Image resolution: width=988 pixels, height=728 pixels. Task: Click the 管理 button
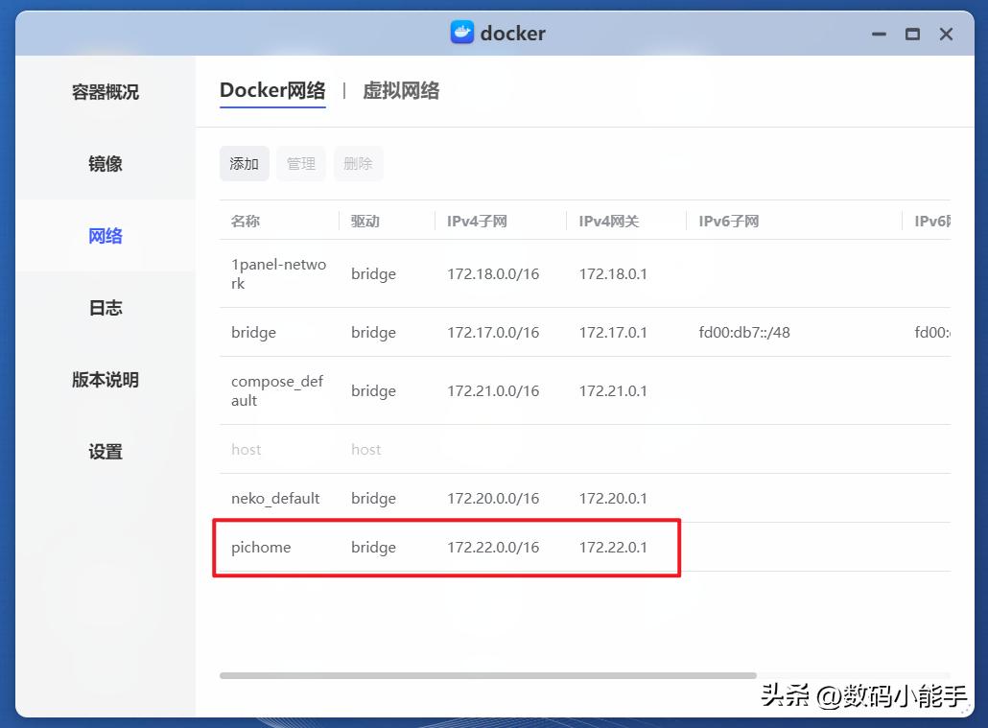tap(301, 164)
